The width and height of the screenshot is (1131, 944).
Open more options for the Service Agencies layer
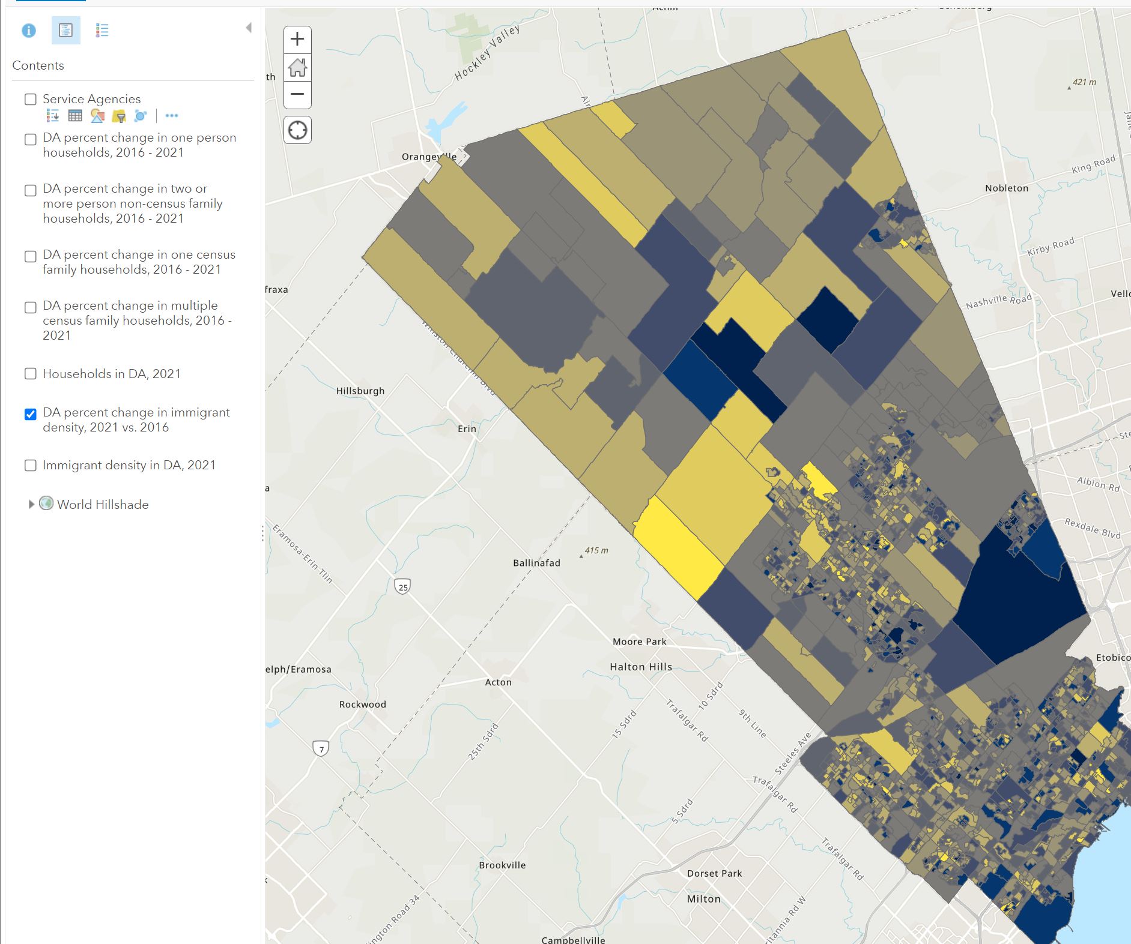[171, 116]
